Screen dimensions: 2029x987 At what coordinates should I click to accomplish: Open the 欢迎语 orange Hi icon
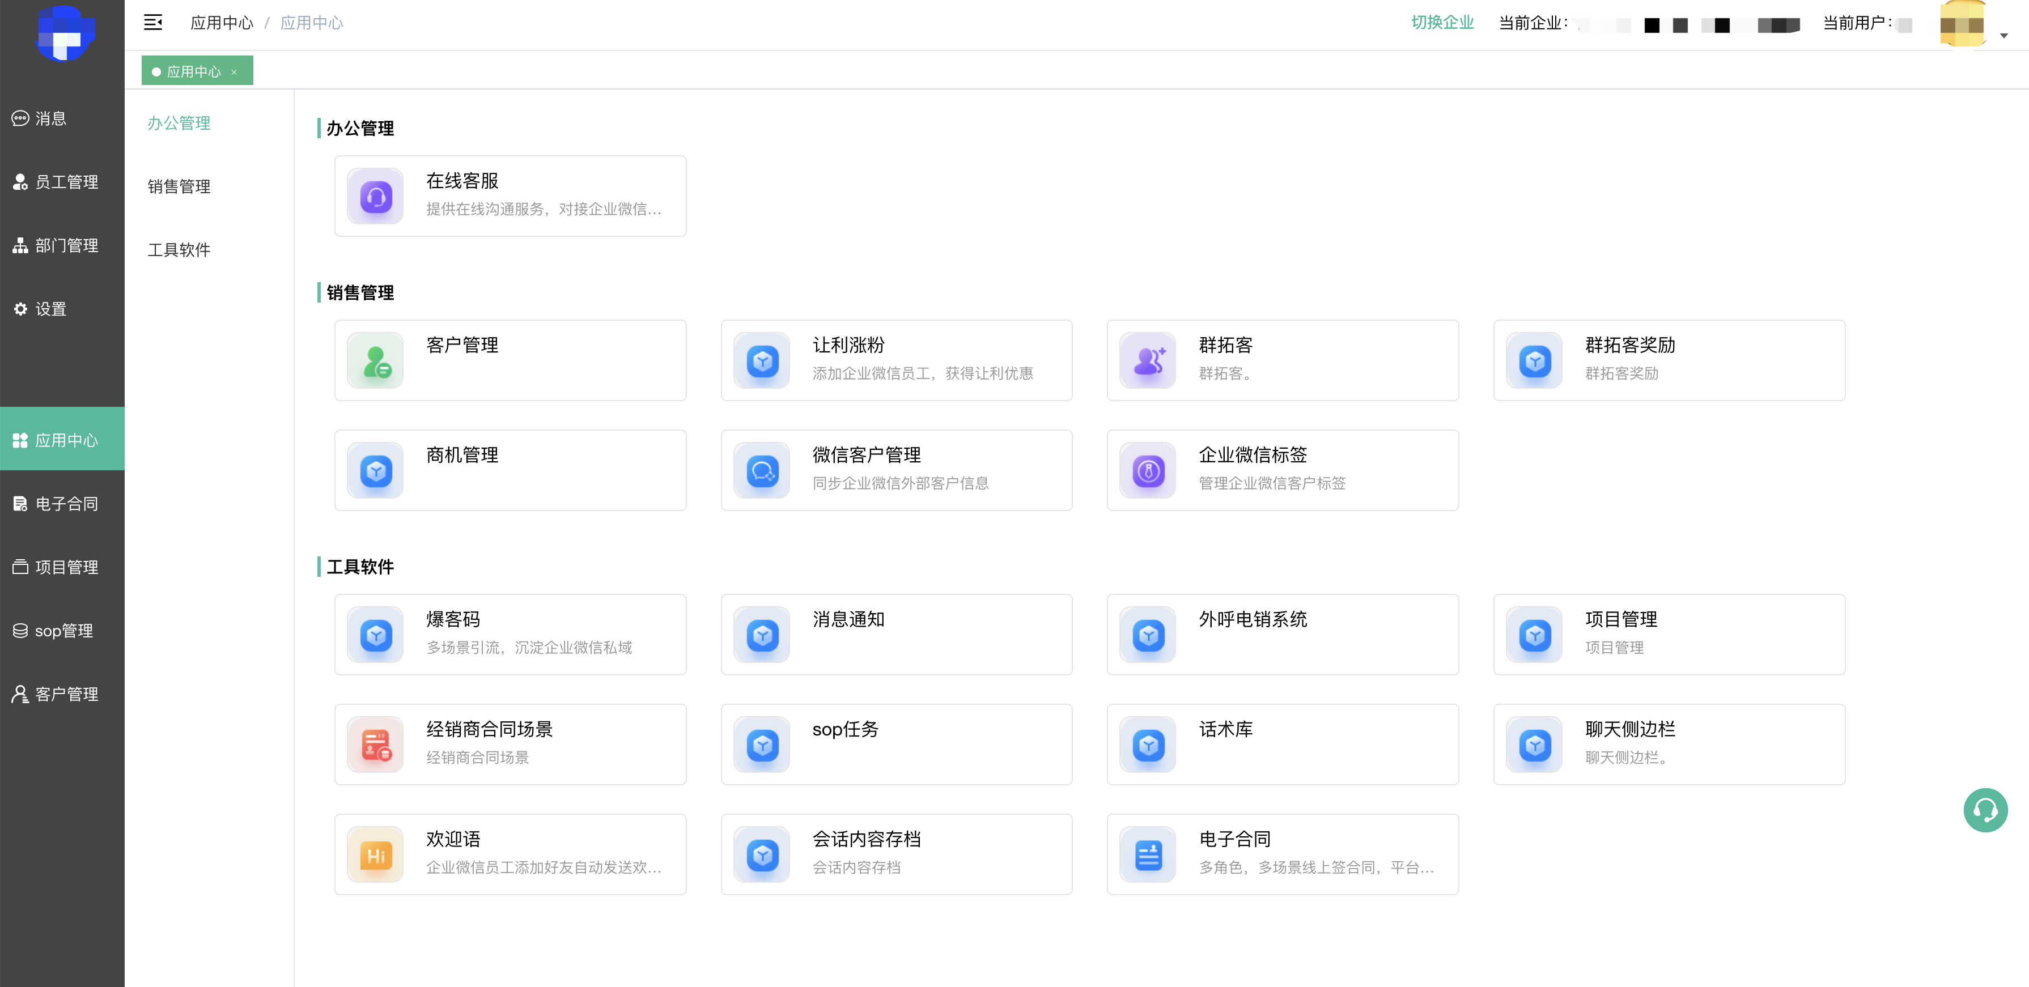(x=376, y=856)
